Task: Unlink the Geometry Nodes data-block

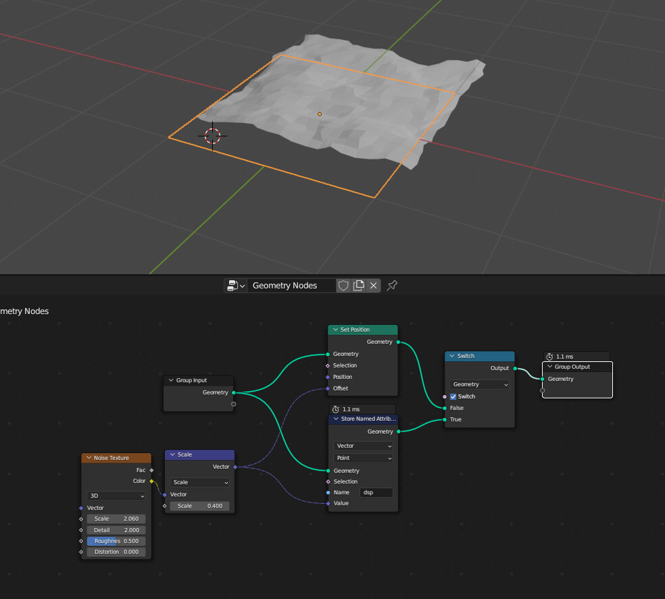Action: coord(374,286)
